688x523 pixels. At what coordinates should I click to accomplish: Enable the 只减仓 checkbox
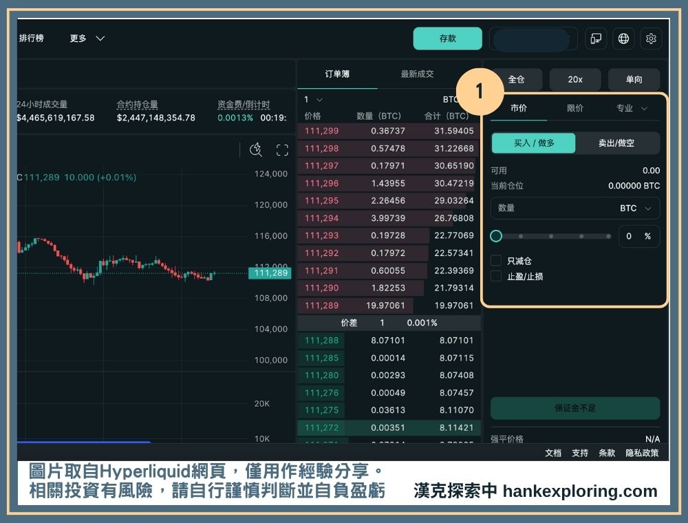point(496,261)
